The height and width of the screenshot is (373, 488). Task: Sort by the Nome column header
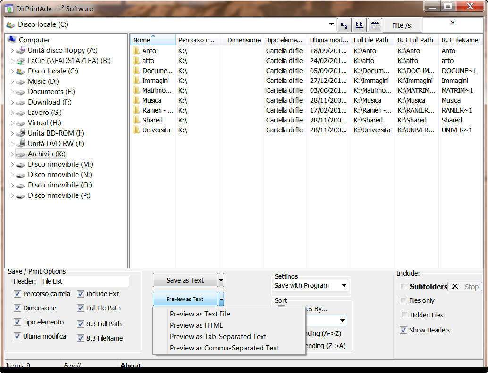coord(152,40)
